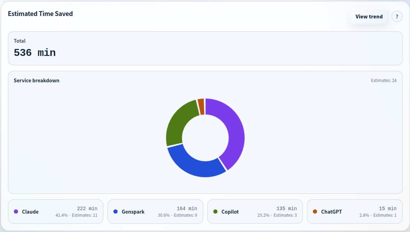Click the green dot beside Copilot
Image resolution: width=410 pixels, height=232 pixels.
tap(215, 212)
